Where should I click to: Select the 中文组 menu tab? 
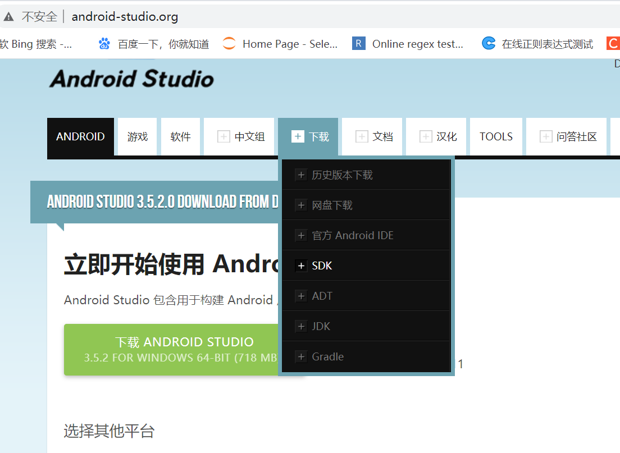[x=239, y=136]
